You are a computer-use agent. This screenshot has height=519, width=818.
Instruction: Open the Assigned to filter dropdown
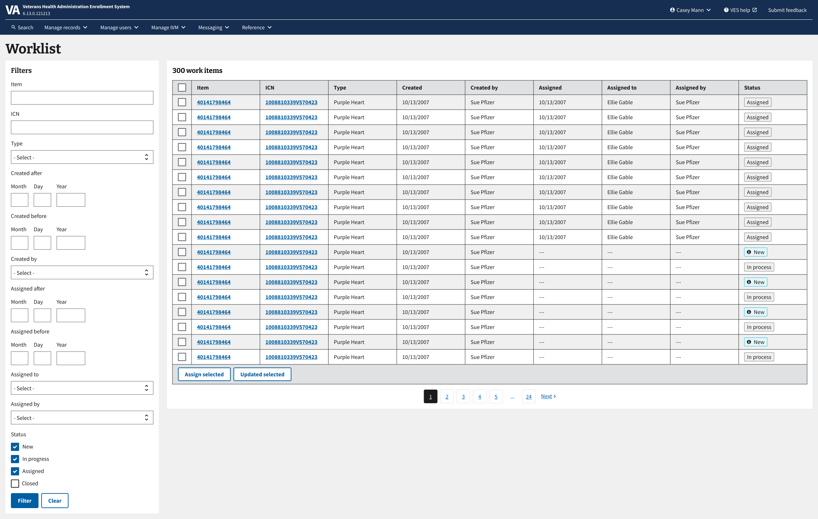[x=82, y=388]
